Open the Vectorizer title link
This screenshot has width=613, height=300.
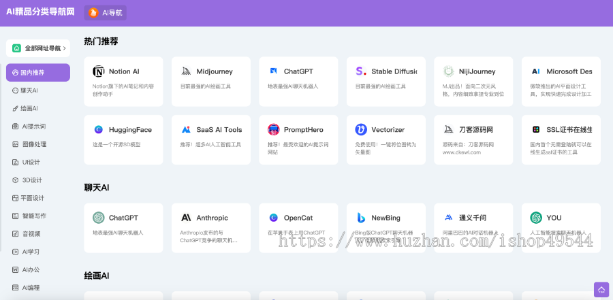coord(388,130)
